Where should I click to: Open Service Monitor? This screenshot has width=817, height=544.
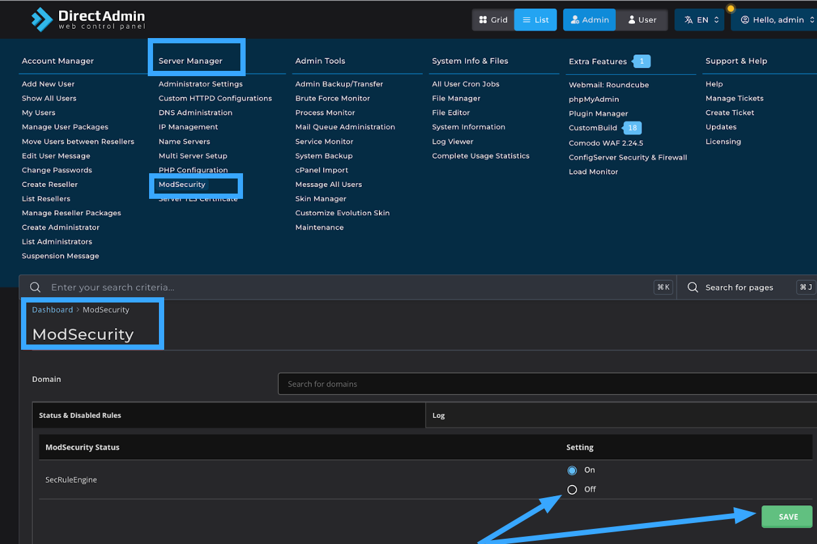point(324,142)
